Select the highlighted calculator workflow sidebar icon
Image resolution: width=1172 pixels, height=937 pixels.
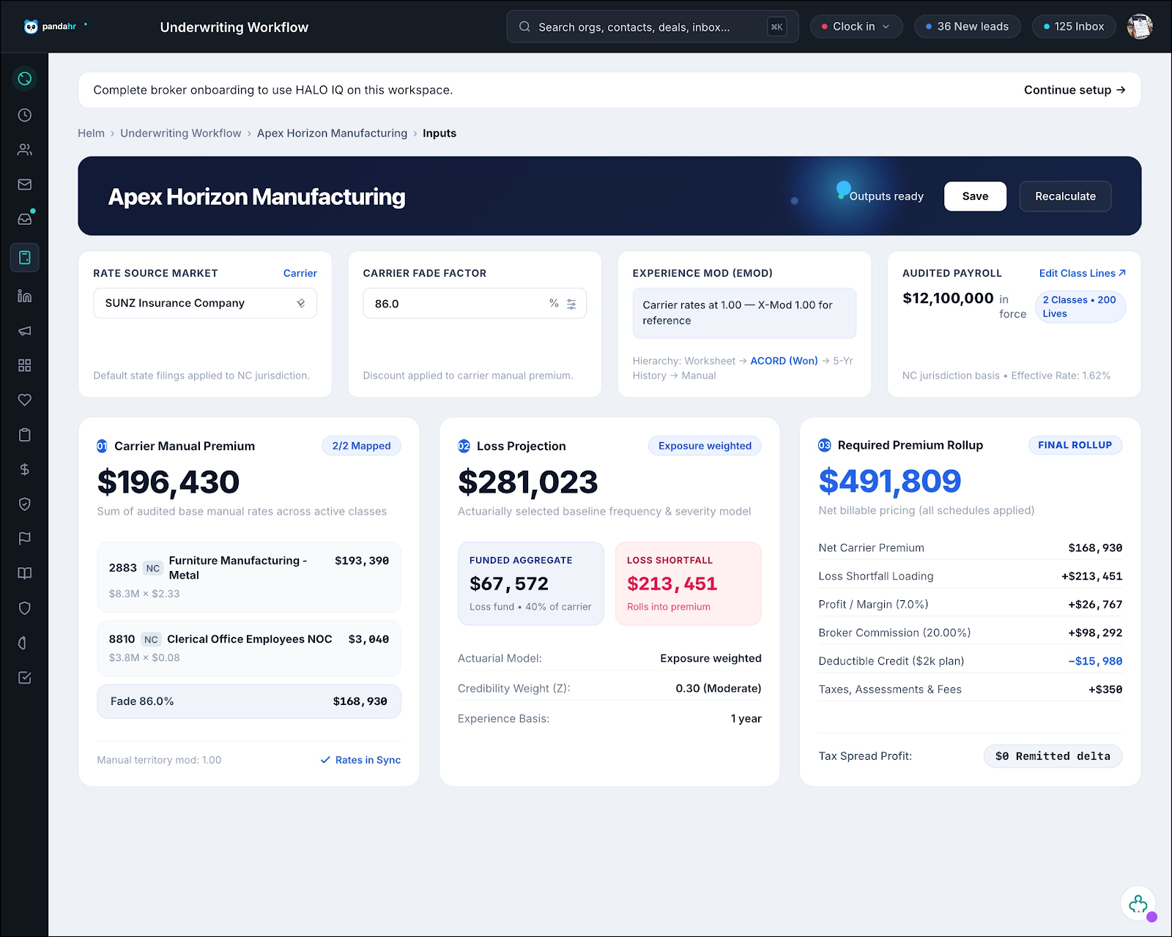click(25, 258)
